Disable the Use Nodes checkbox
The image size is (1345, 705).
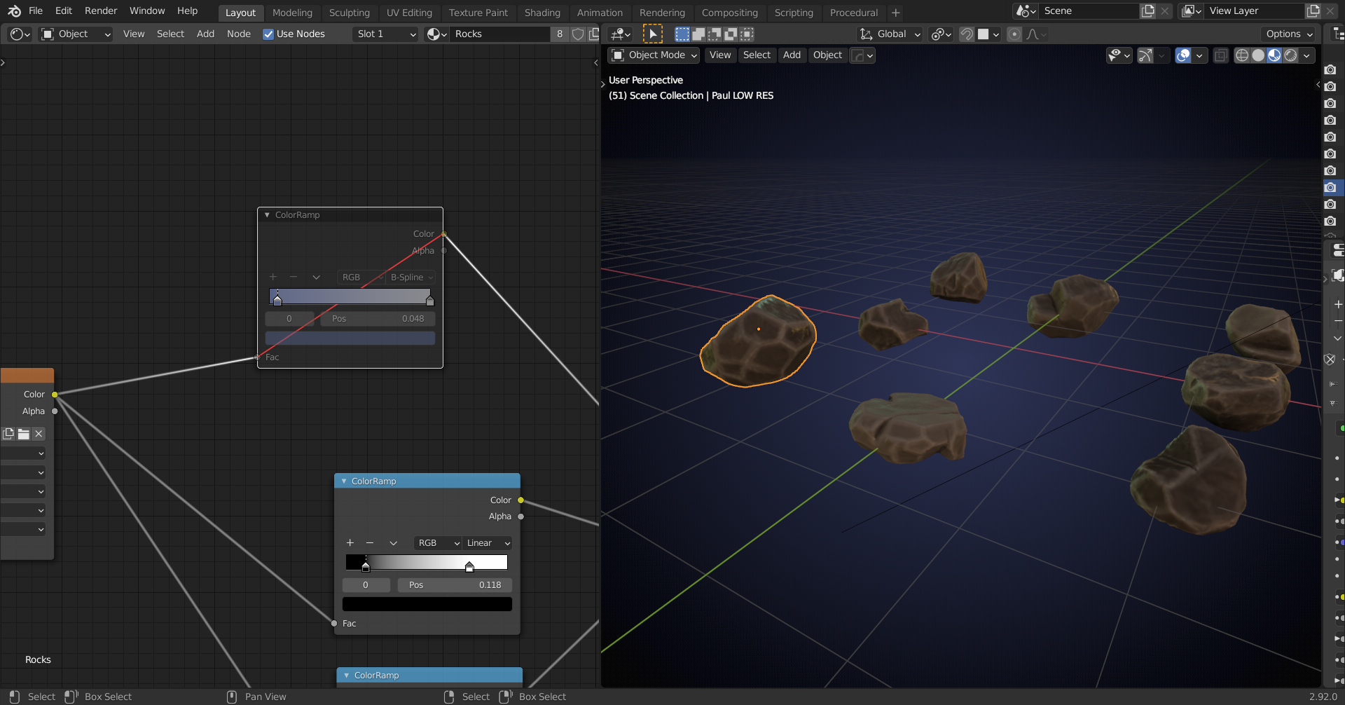pyautogui.click(x=268, y=34)
